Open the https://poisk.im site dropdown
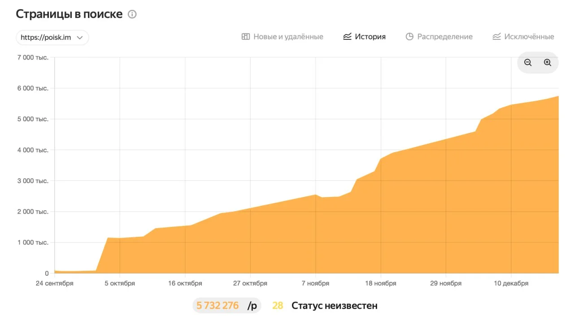Screen dimensions: 574x316 pyautogui.click(x=46, y=38)
